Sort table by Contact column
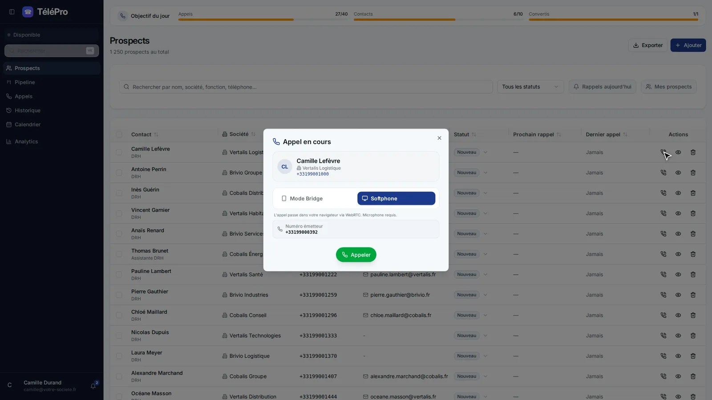 [x=145, y=134]
